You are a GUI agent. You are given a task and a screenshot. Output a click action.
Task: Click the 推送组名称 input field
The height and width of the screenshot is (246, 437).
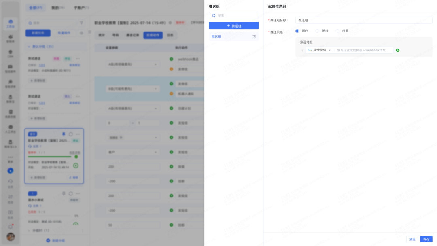tap(363, 20)
